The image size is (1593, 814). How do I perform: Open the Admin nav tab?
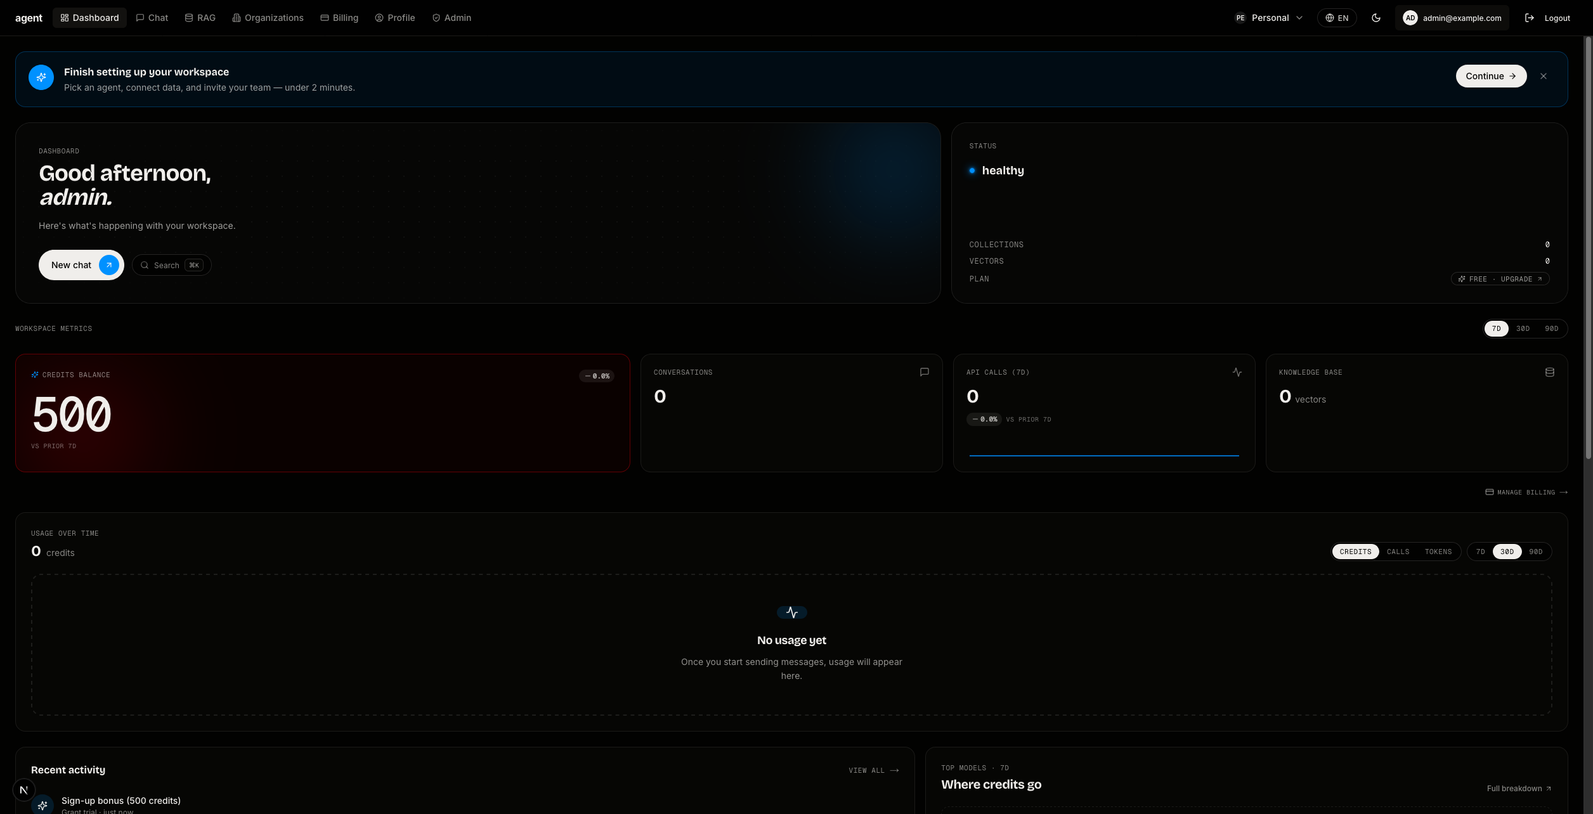452,18
